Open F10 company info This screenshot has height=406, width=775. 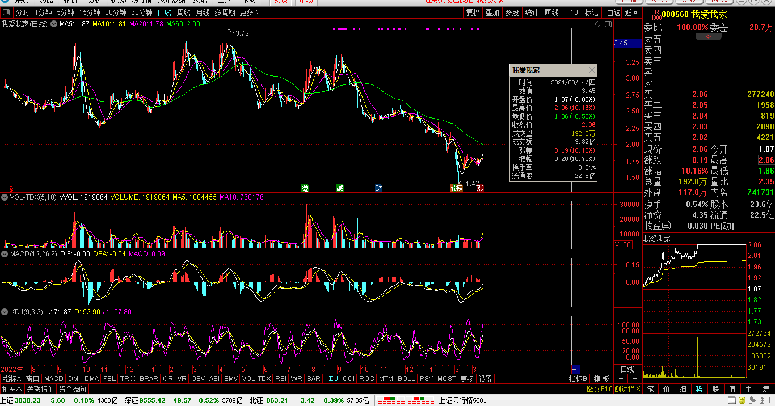coord(572,12)
